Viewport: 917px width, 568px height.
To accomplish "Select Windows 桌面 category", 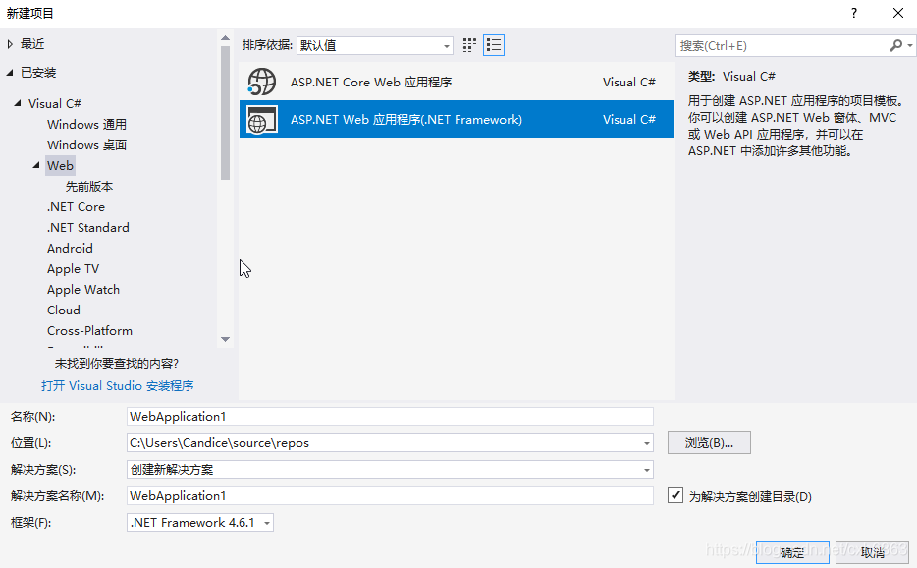I will [x=86, y=144].
